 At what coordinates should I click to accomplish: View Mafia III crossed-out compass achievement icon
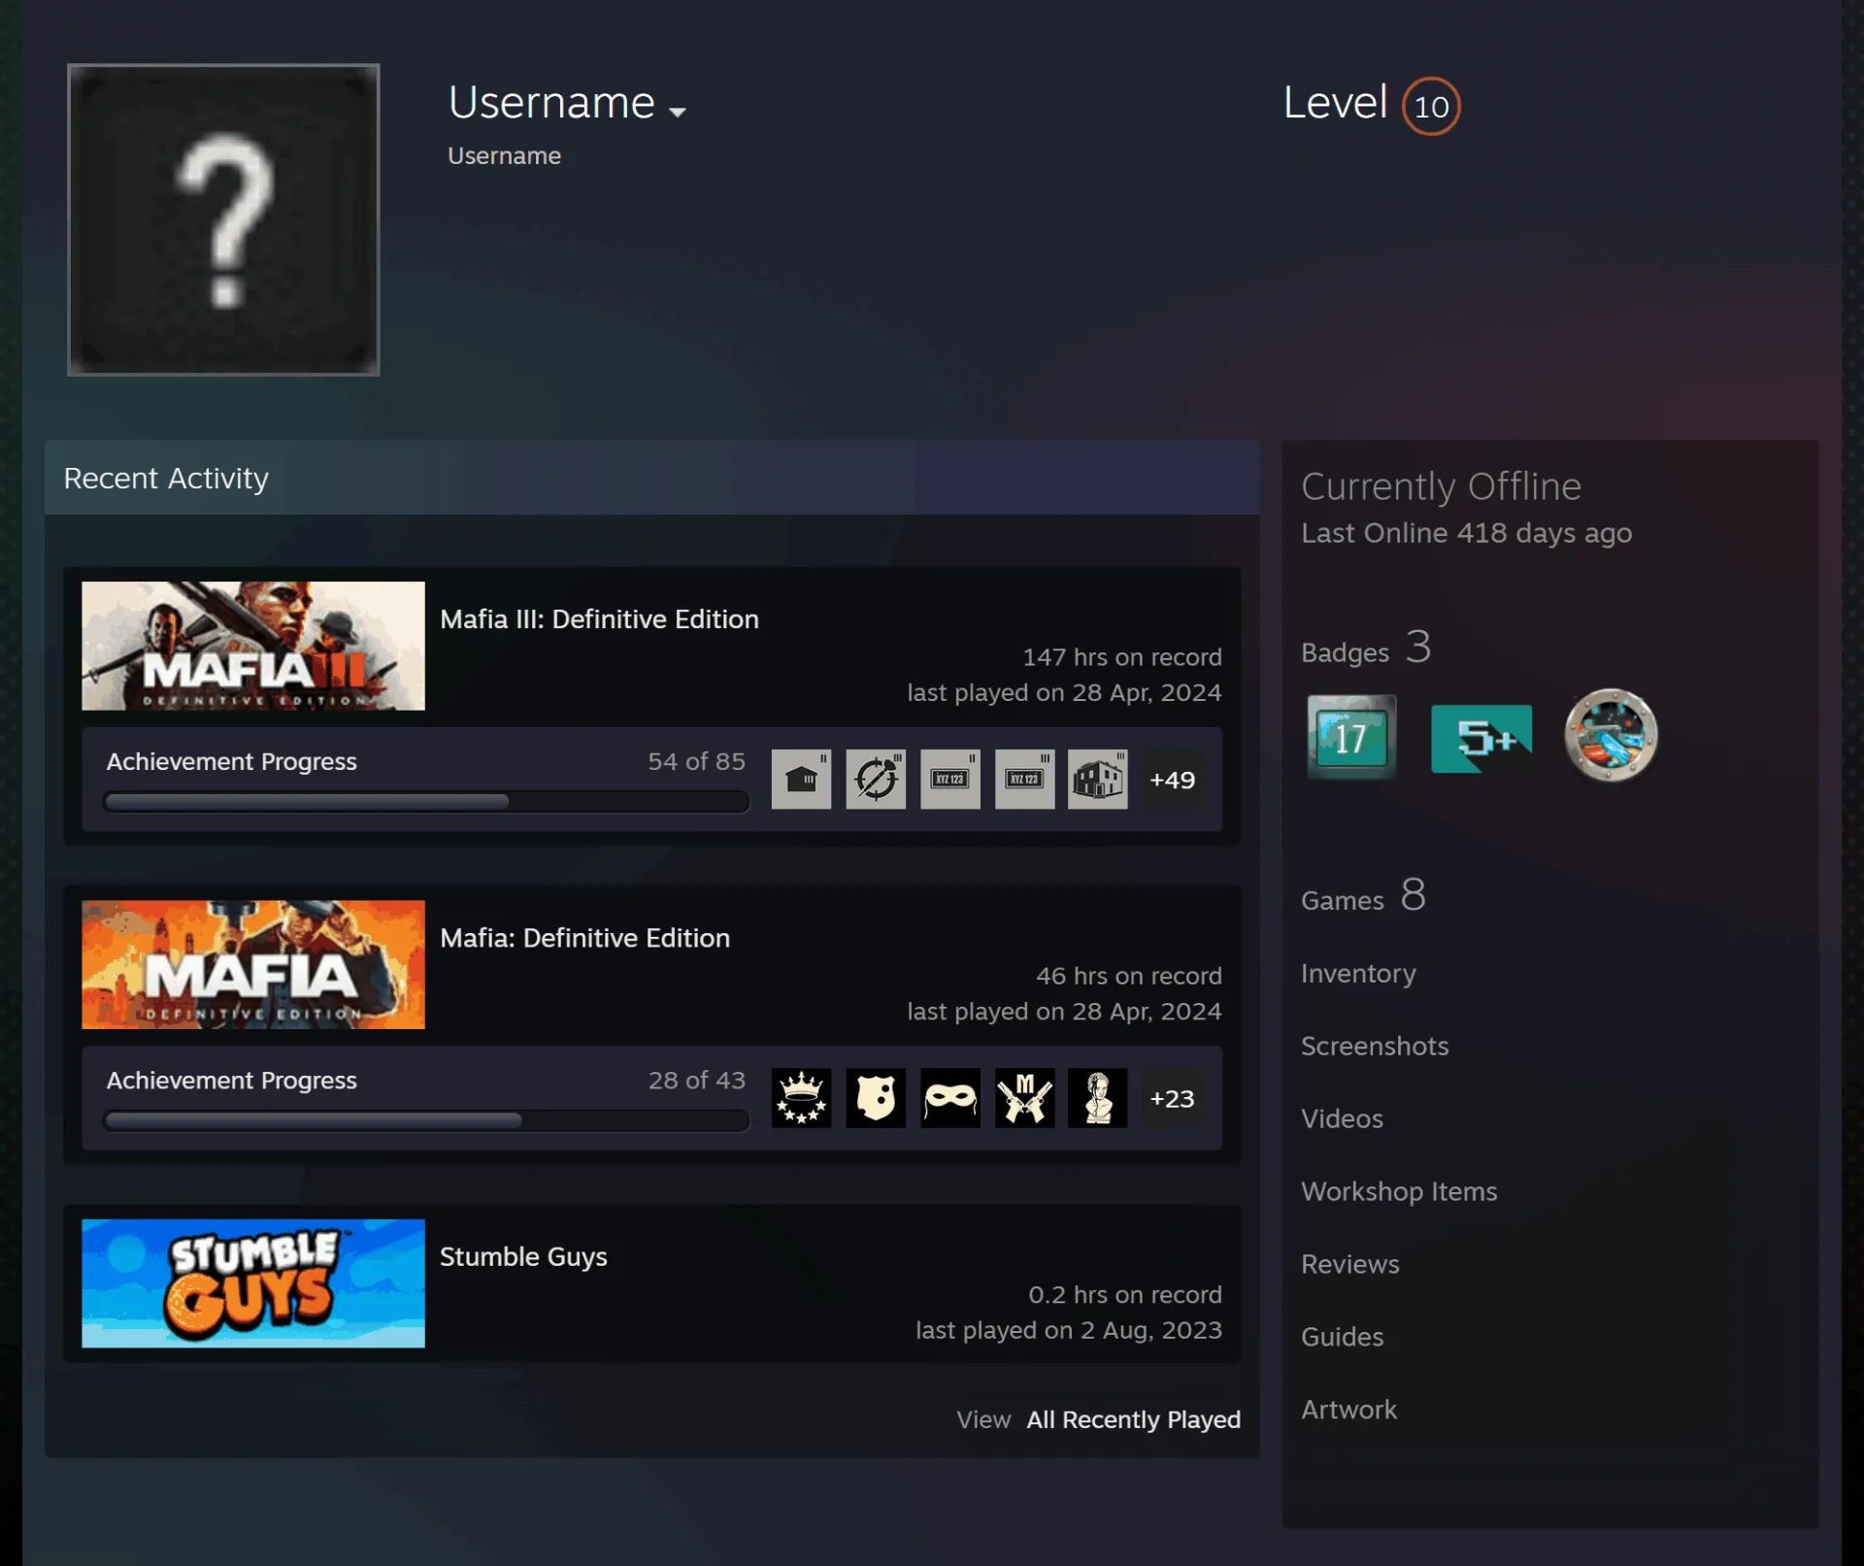tap(876, 779)
